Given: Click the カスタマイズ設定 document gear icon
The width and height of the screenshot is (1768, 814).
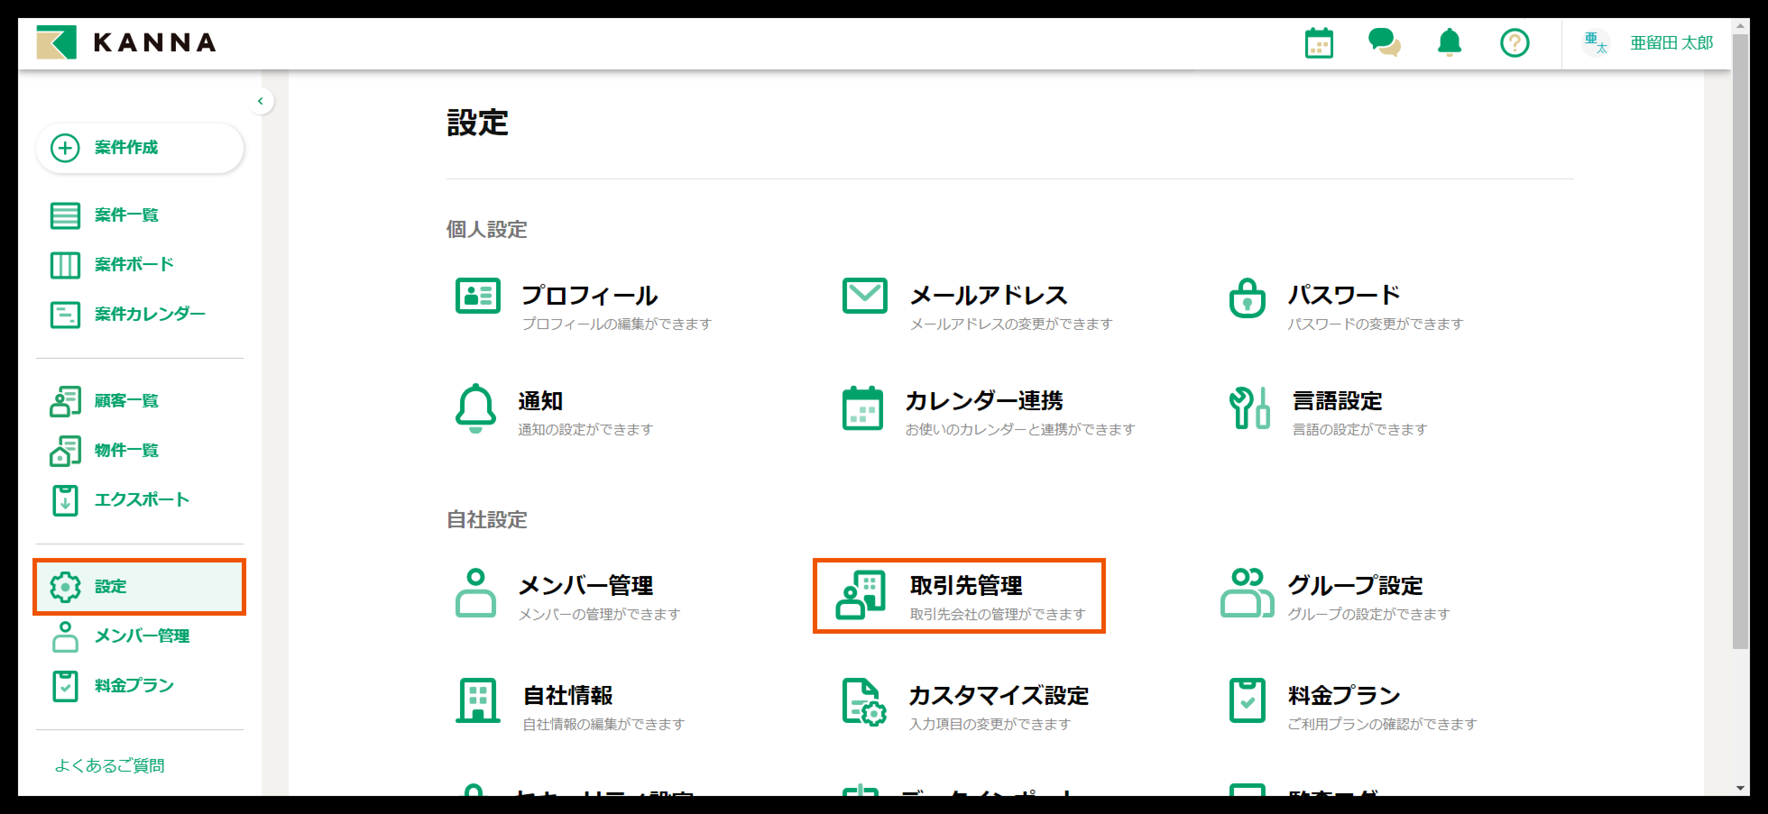Looking at the screenshot, I should tap(863, 702).
